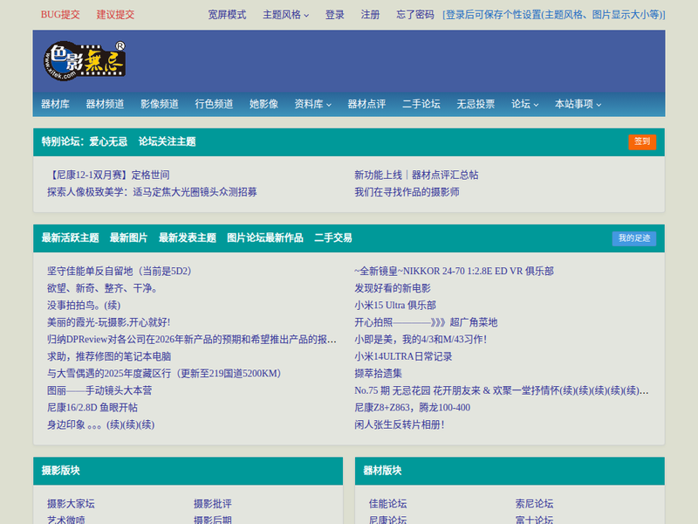Select the 二手交易 tab
The width and height of the screenshot is (698, 524).
pyautogui.click(x=333, y=238)
